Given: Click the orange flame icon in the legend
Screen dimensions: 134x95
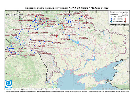Looking at the screenshot, I should [x=125, y=21].
